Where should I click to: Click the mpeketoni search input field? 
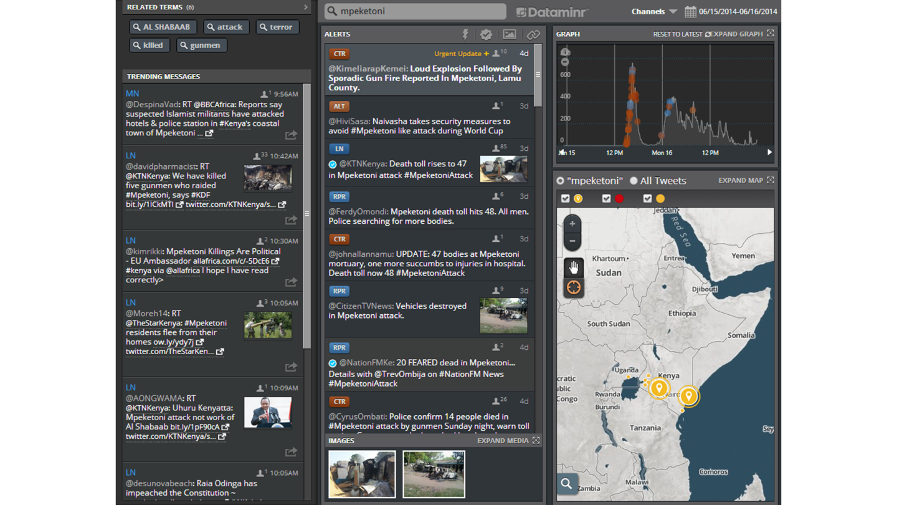click(x=415, y=11)
